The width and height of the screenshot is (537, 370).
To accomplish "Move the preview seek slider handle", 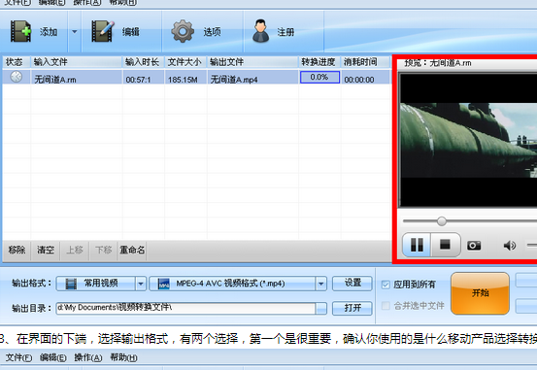I will pos(442,221).
